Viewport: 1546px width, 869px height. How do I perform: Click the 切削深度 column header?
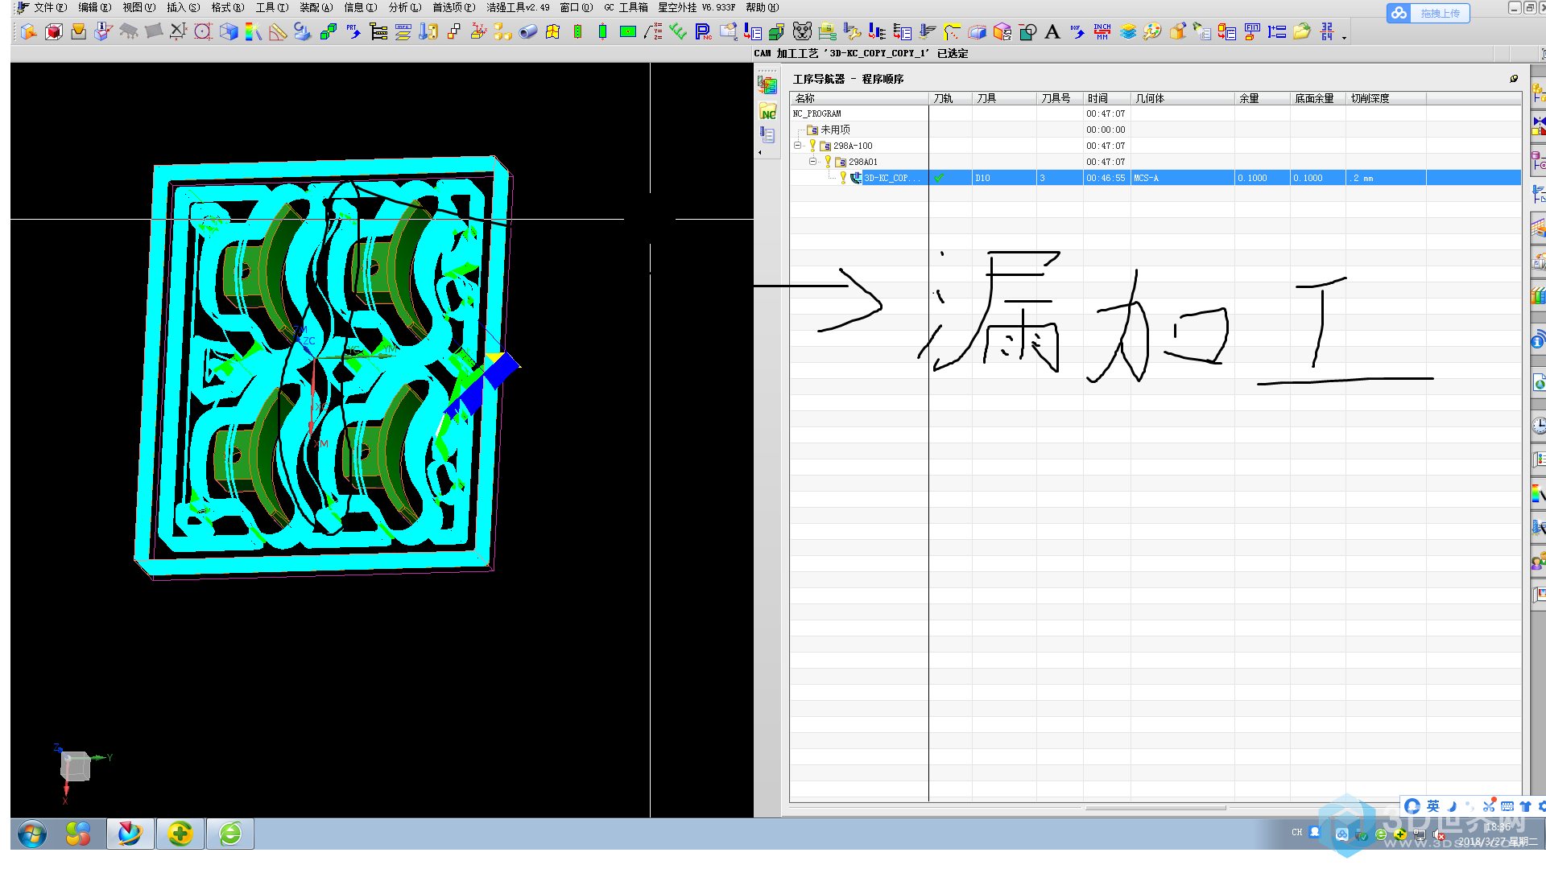[1386, 98]
